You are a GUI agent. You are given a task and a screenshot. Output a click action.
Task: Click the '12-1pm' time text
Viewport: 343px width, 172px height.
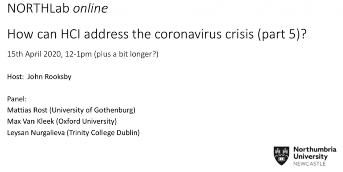(78, 54)
